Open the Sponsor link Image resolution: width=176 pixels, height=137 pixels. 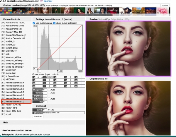tap(48, 1)
